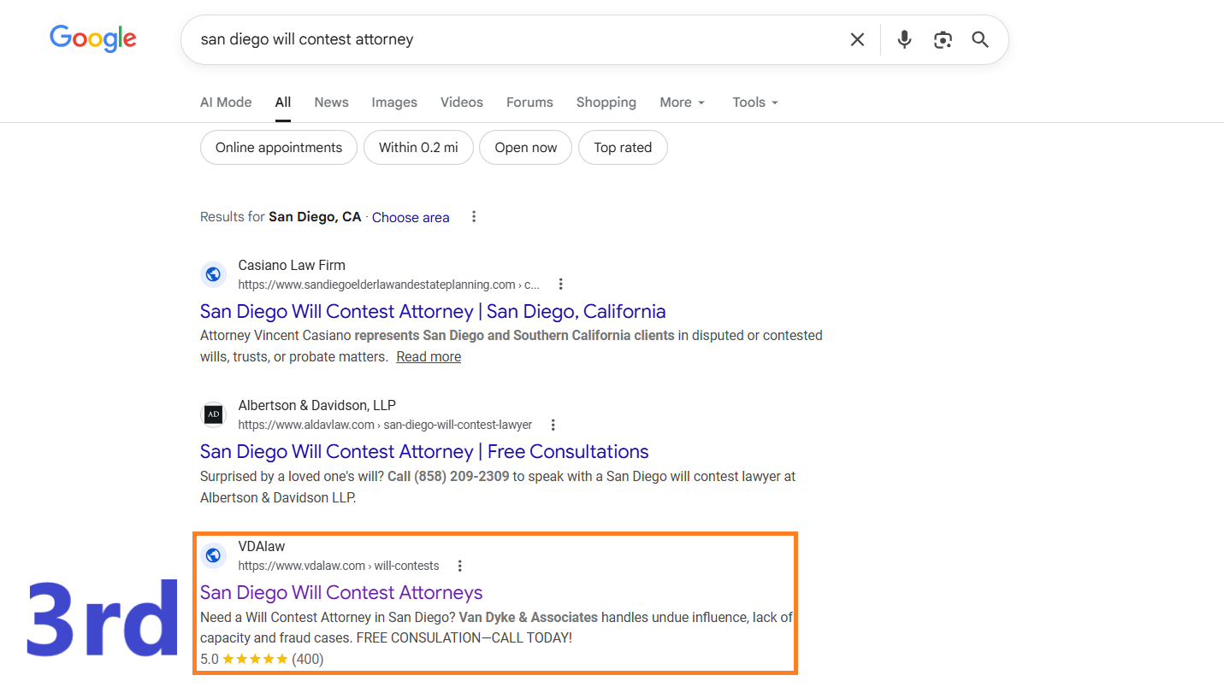The image size is (1224, 687).
Task: Open more options beside Choose area
Action: click(474, 217)
